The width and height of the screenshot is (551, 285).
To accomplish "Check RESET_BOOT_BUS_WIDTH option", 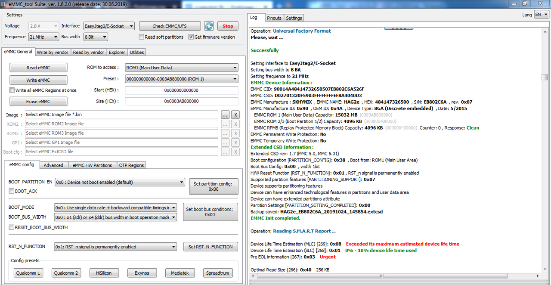I will (12, 227).
